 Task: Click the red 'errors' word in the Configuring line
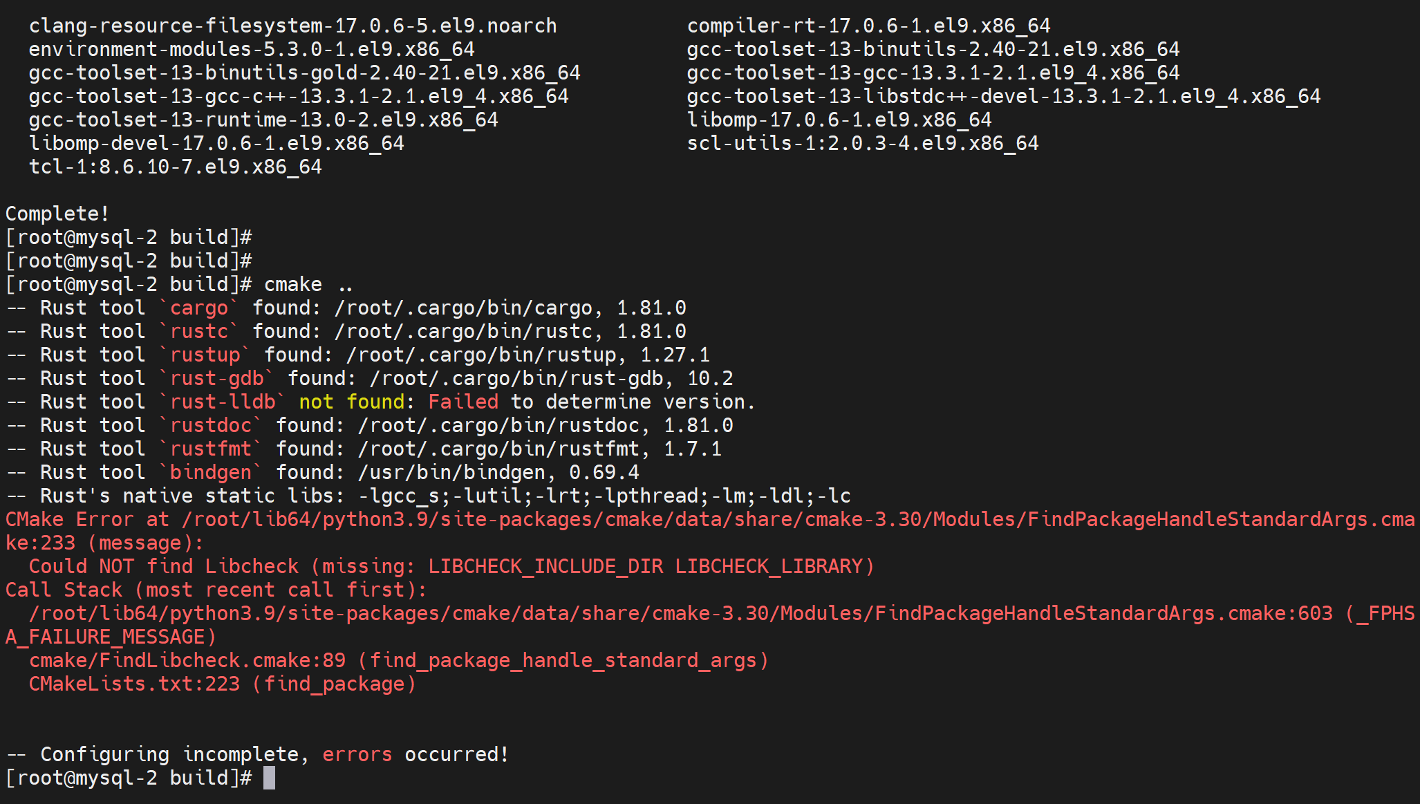tap(357, 754)
